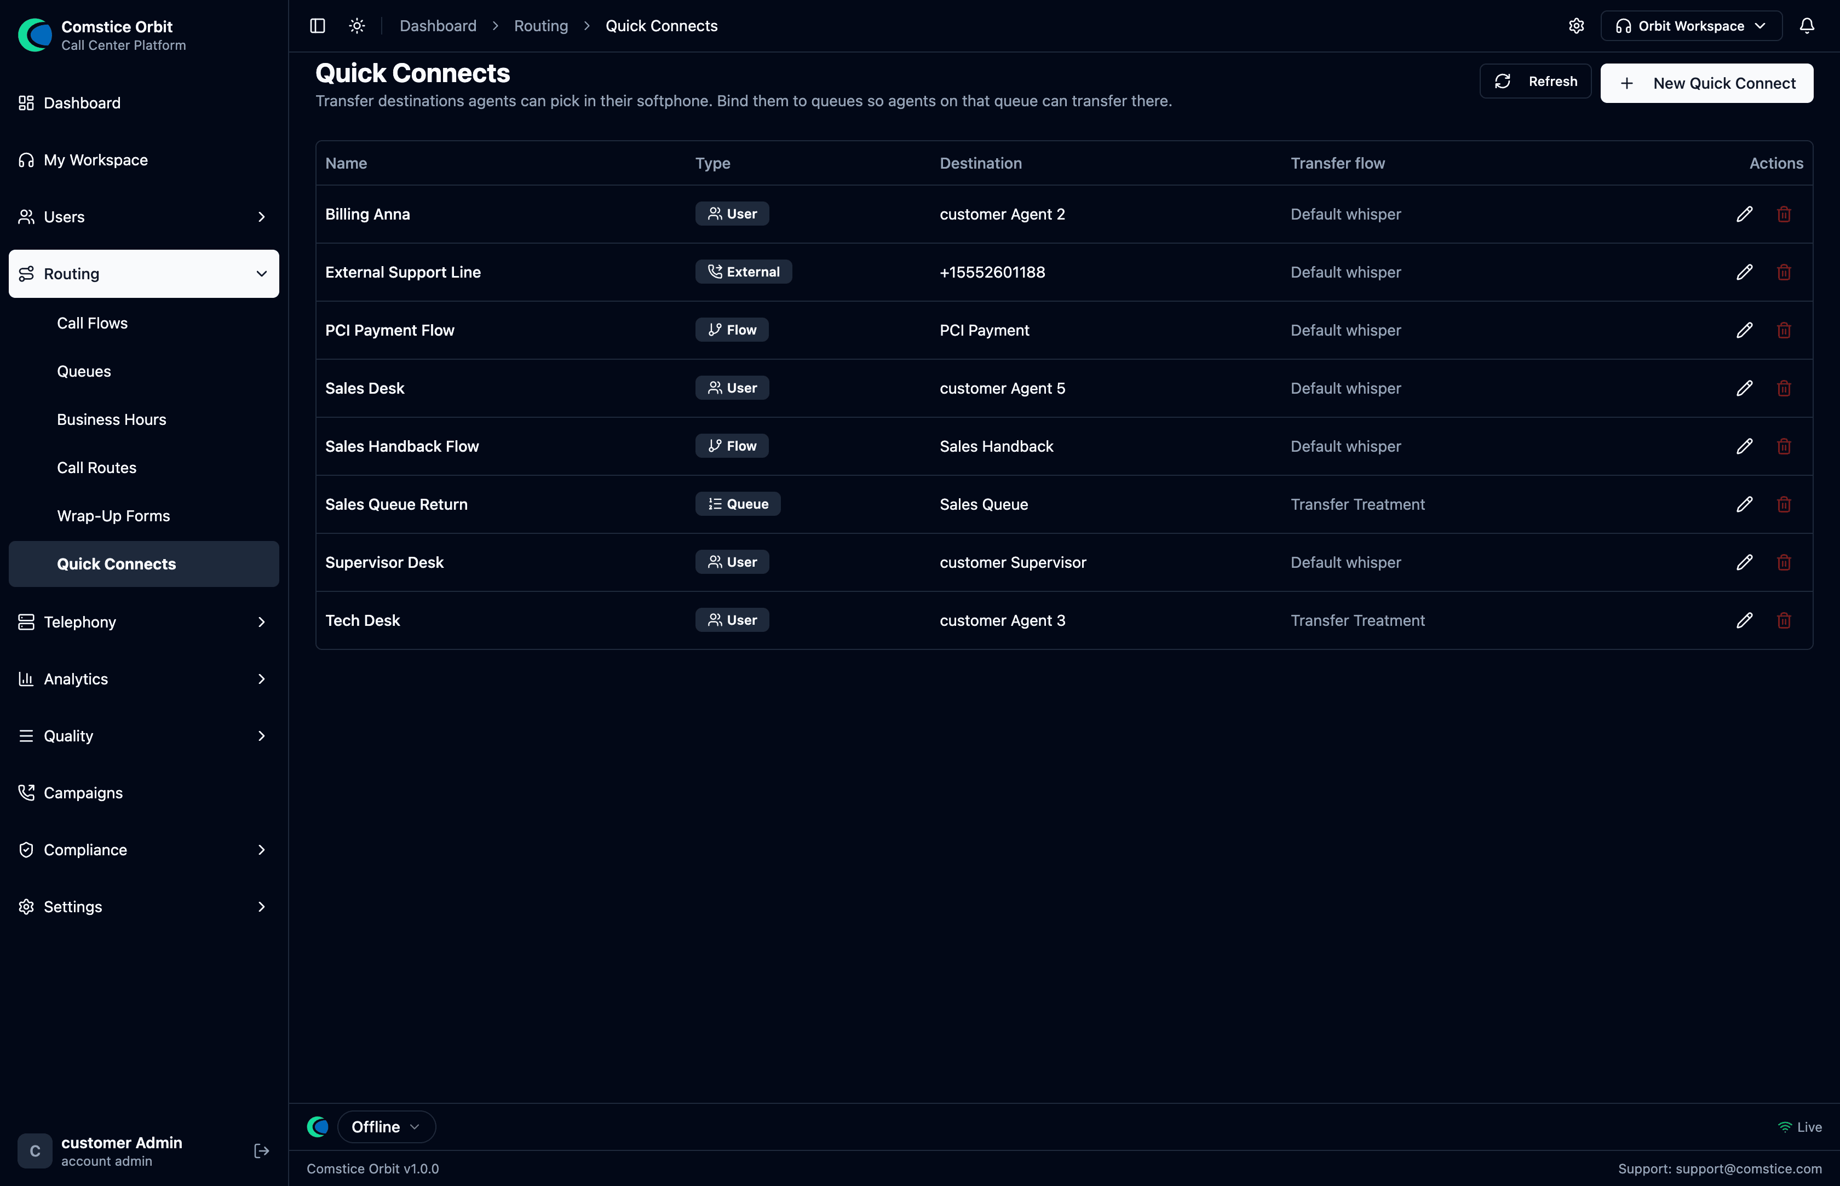Viewport: 1840px width, 1186px height.
Task: Collapse the Routing menu
Action: click(144, 273)
